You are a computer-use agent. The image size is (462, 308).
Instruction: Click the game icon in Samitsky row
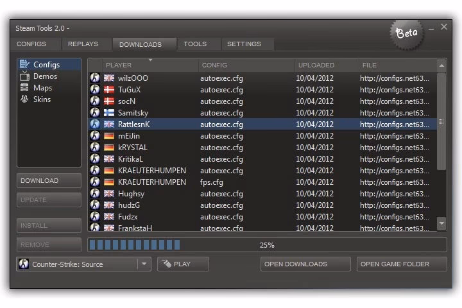(x=95, y=112)
